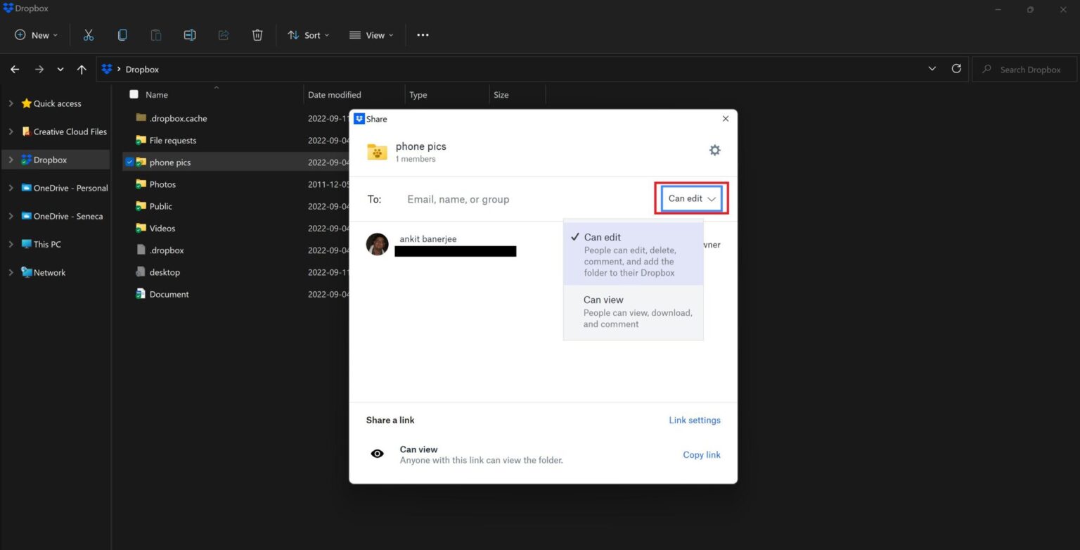Screen dimensions: 1080x550
Task: Open the Dropbox sharing settings gear
Action: 714,150
